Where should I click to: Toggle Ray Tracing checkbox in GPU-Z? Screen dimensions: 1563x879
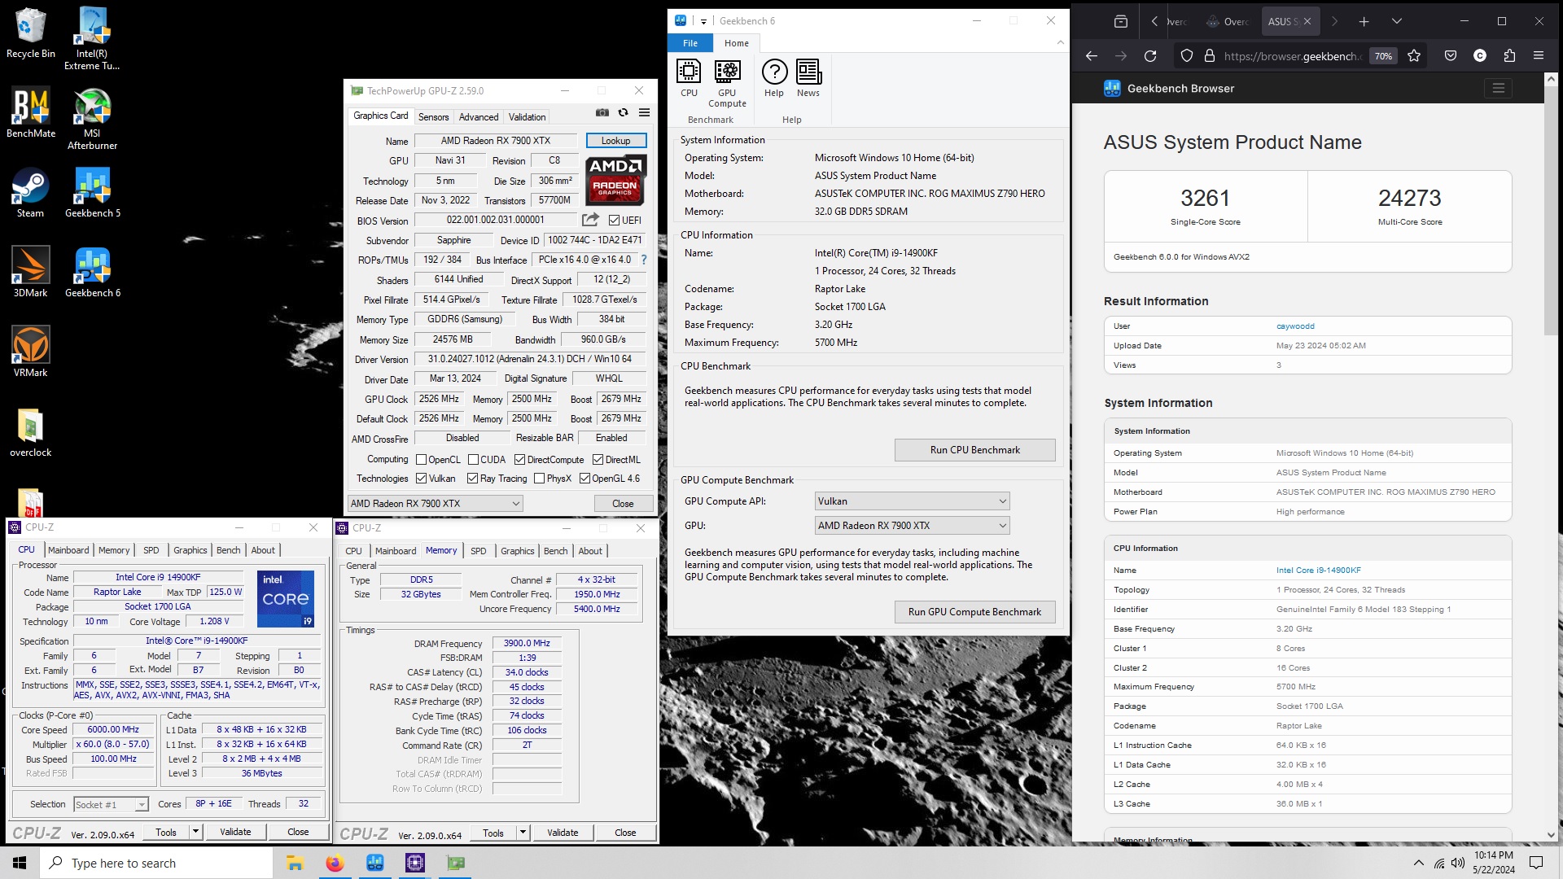click(472, 479)
